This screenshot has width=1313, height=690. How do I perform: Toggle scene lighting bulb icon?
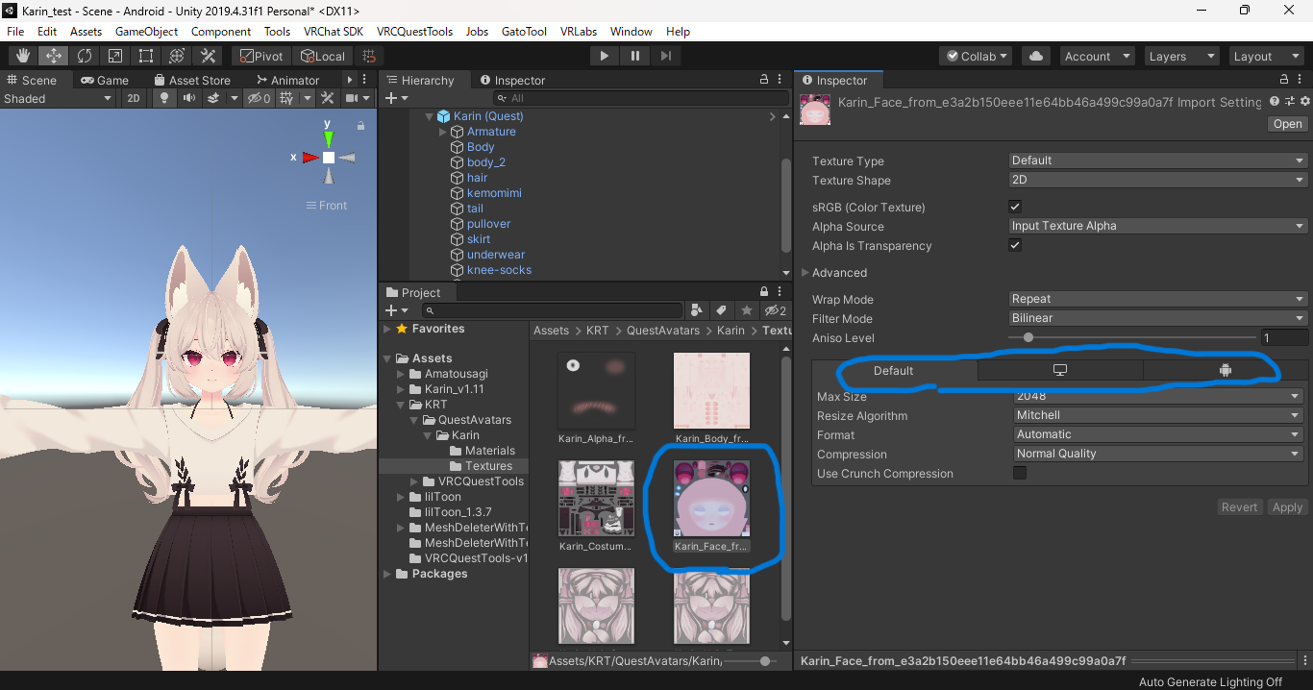tap(164, 98)
